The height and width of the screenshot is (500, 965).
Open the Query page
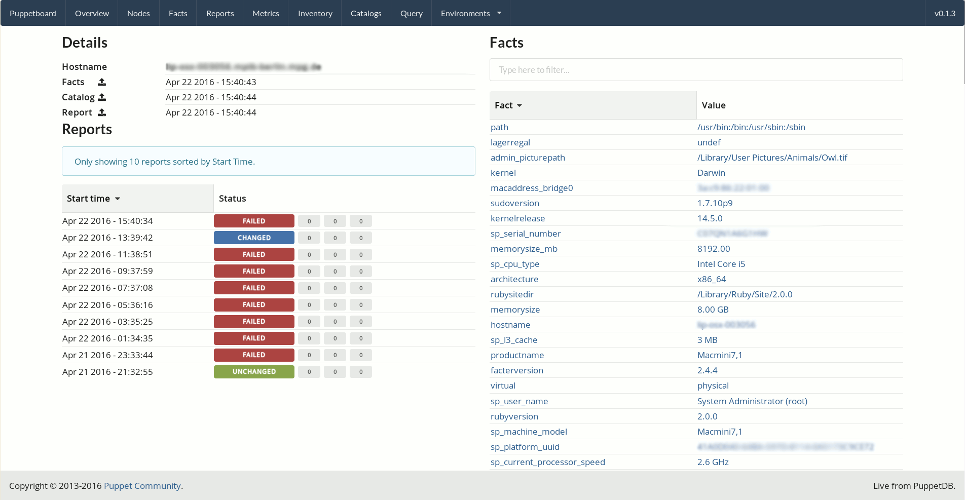coord(411,13)
